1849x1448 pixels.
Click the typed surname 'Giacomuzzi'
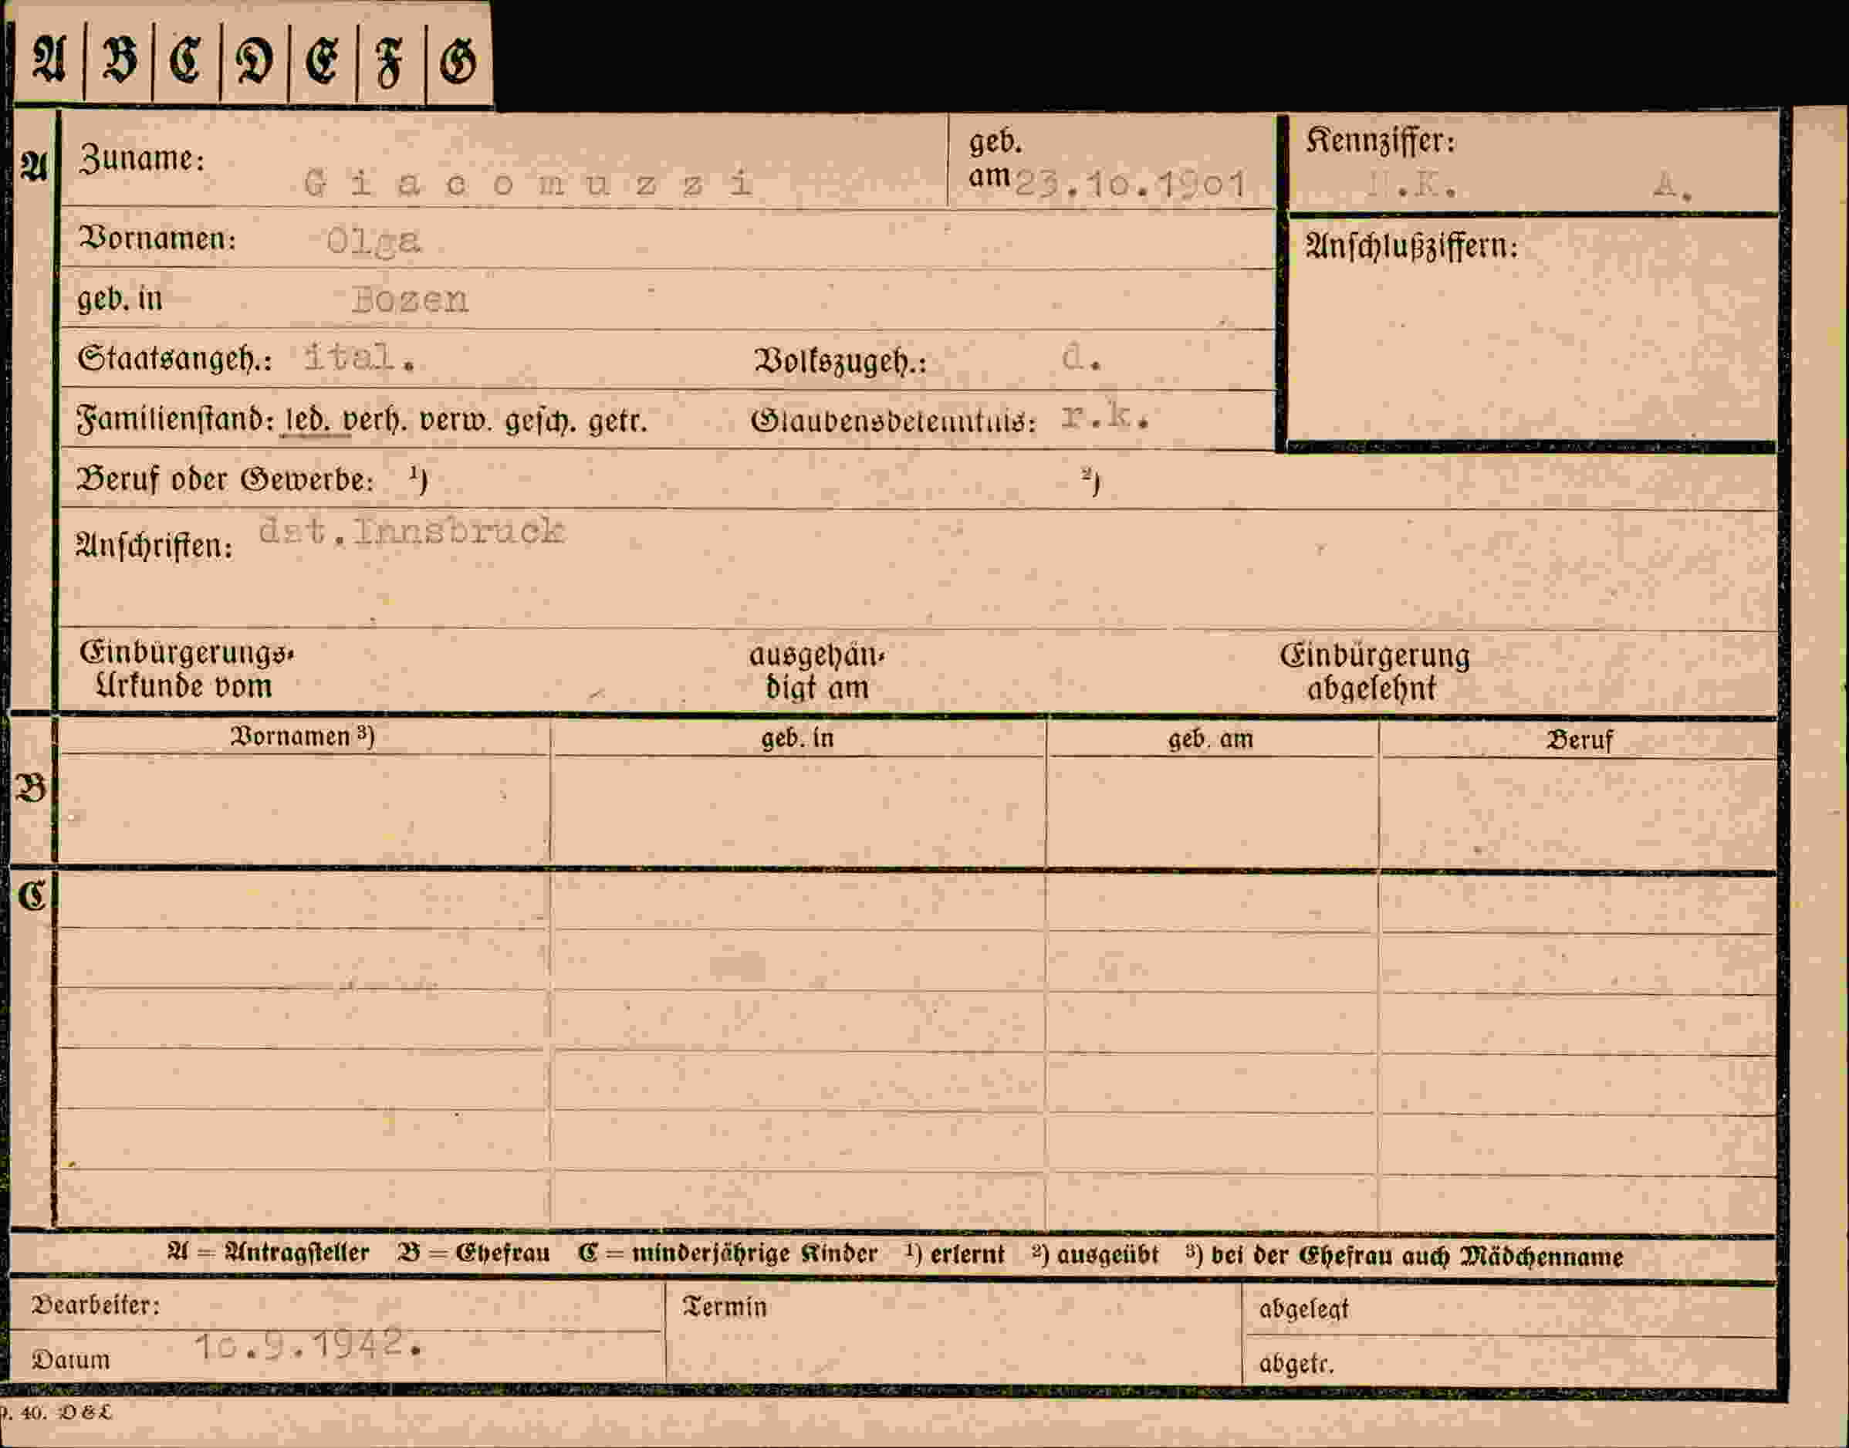[x=528, y=183]
